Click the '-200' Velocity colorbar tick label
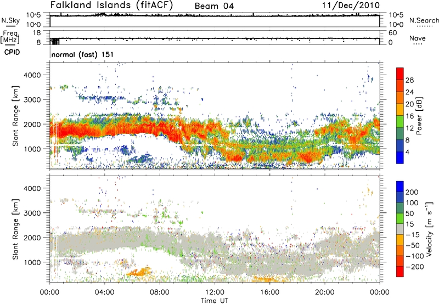The image size is (439, 304). coord(415,267)
